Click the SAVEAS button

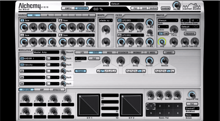(x=153, y=8)
